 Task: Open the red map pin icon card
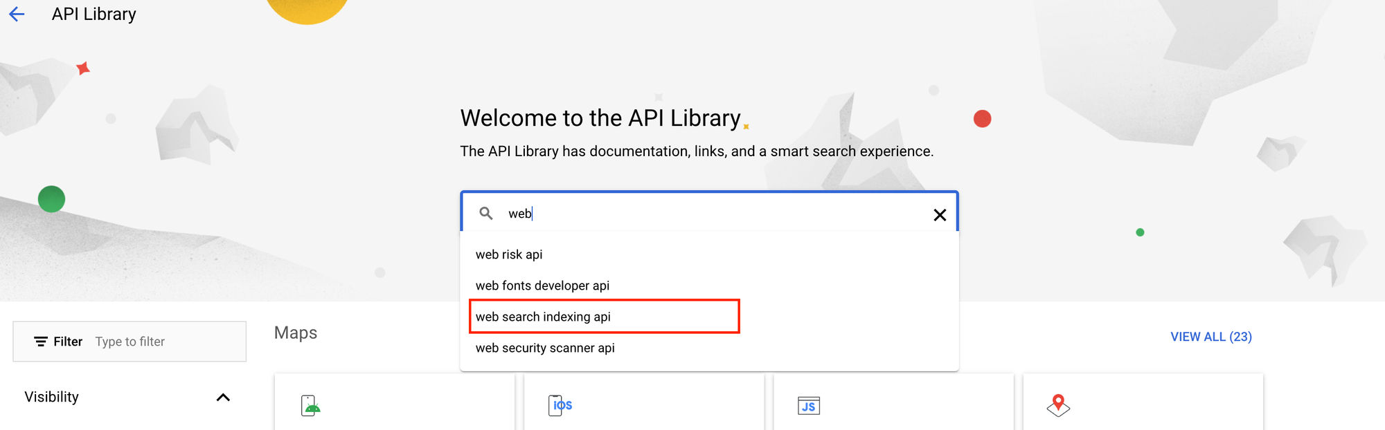click(1057, 405)
